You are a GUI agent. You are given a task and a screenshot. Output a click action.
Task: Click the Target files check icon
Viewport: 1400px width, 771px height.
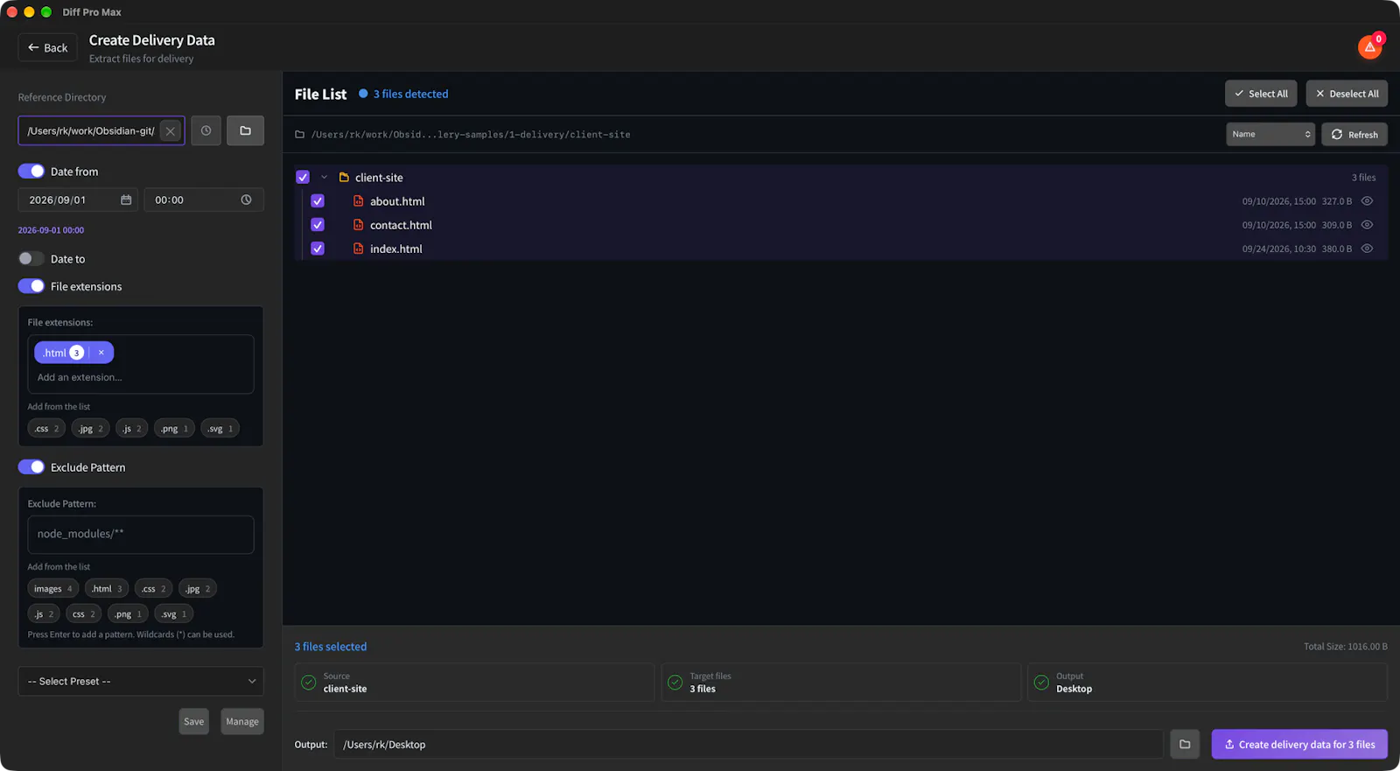(x=675, y=683)
